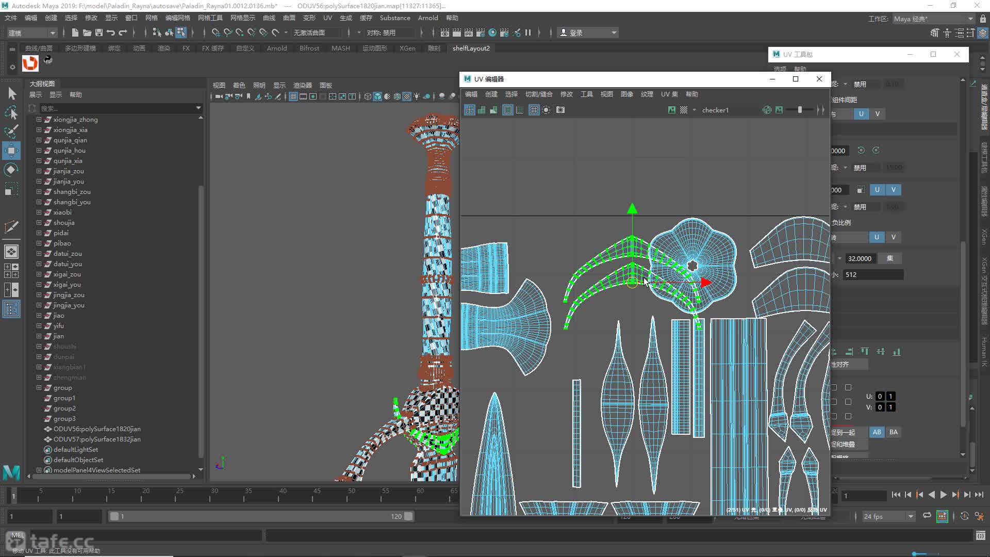Click the first shaded UV display icon
The image size is (990, 557).
pos(482,110)
